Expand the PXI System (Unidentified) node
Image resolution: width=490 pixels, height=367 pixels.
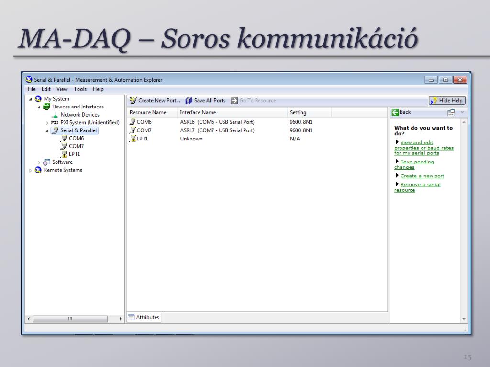[x=47, y=123]
